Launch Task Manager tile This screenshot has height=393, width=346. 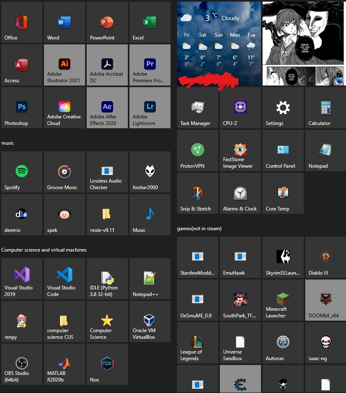tap(198, 108)
